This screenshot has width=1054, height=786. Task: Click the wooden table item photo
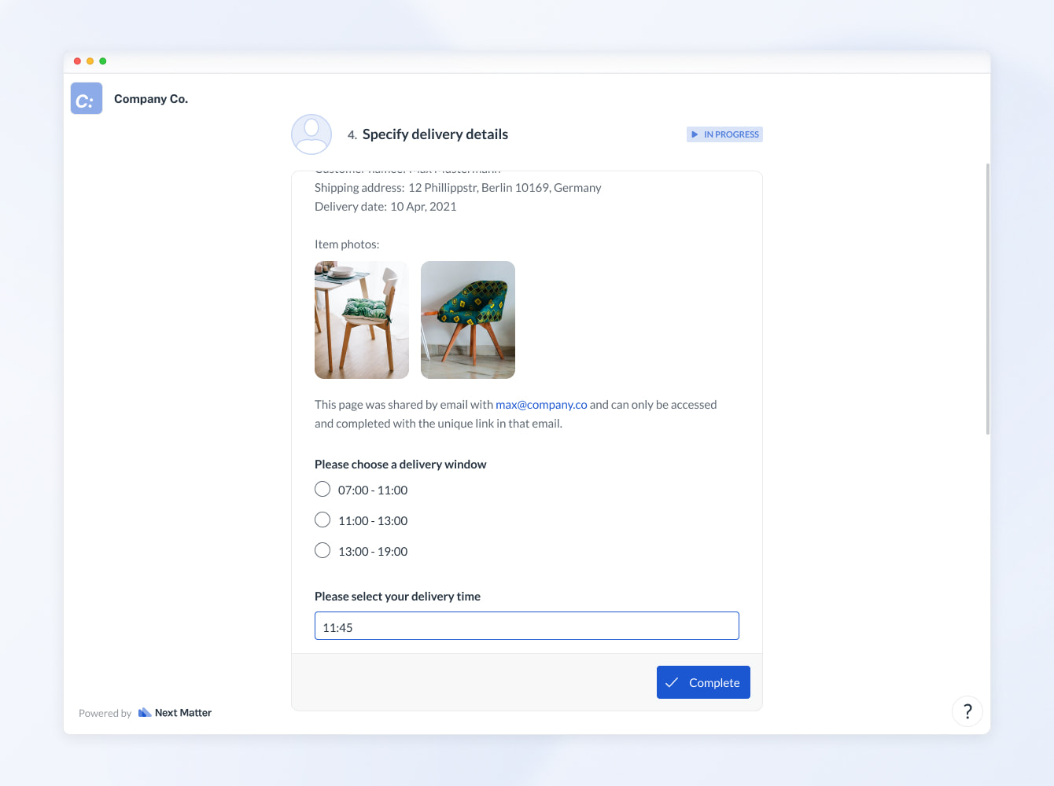coord(361,319)
